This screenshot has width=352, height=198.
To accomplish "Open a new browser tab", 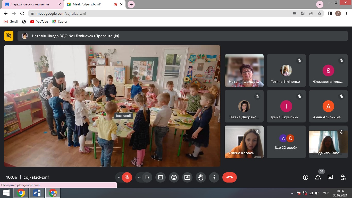I will [131, 4].
